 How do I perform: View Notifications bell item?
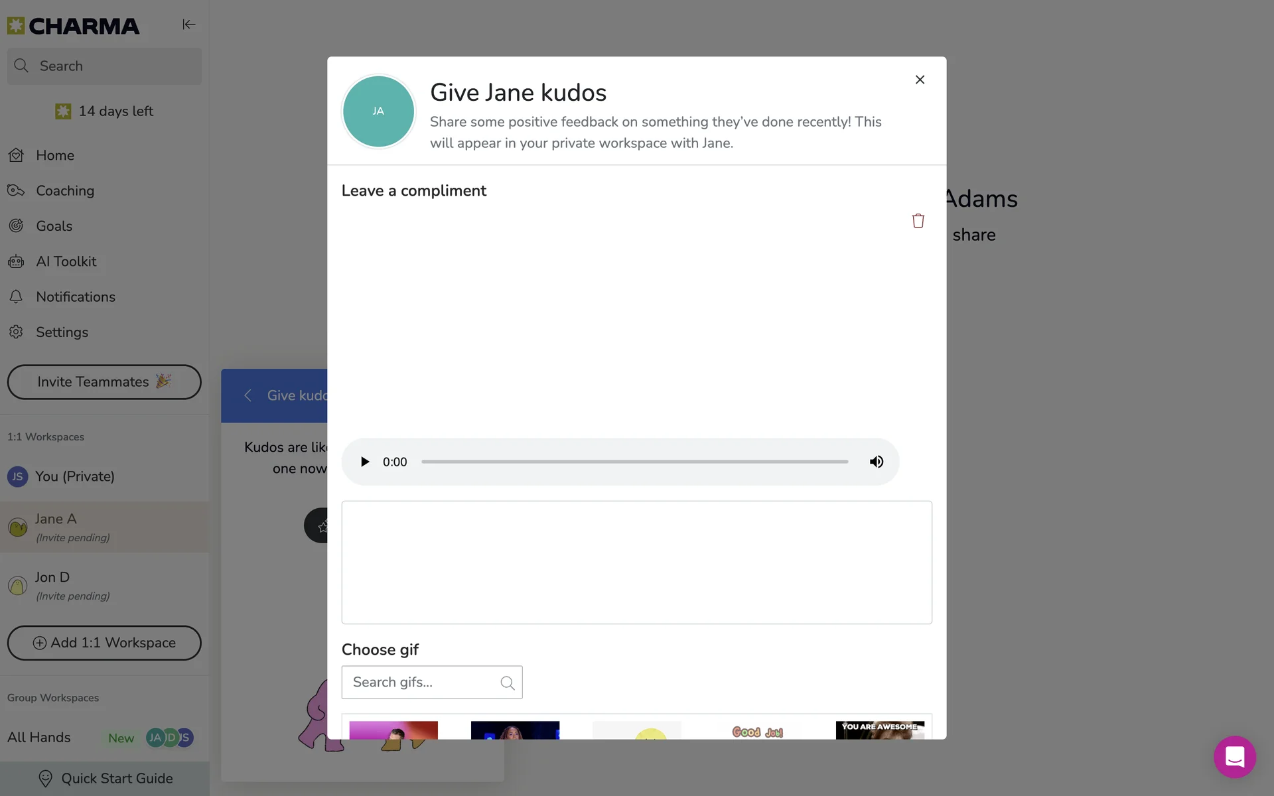(x=75, y=297)
